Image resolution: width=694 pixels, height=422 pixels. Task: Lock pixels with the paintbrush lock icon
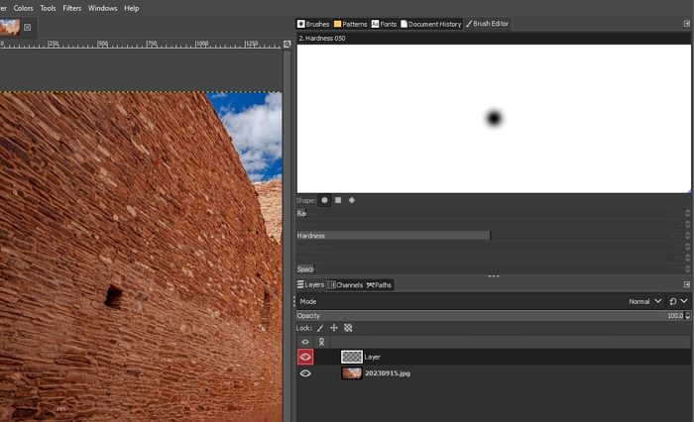click(x=320, y=328)
